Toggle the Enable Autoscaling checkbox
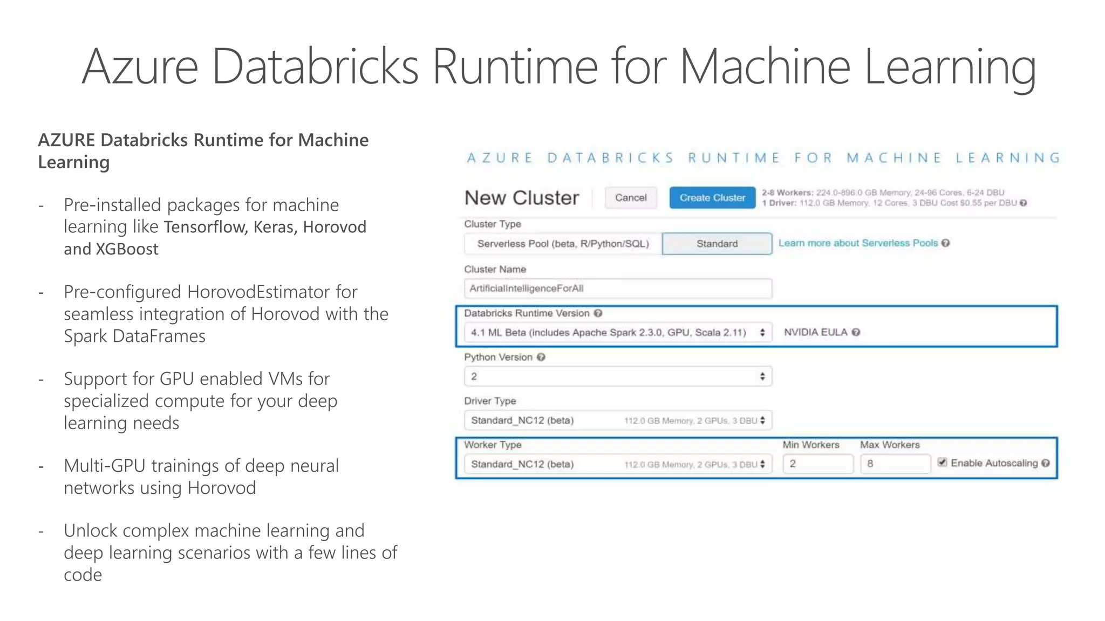 (942, 463)
